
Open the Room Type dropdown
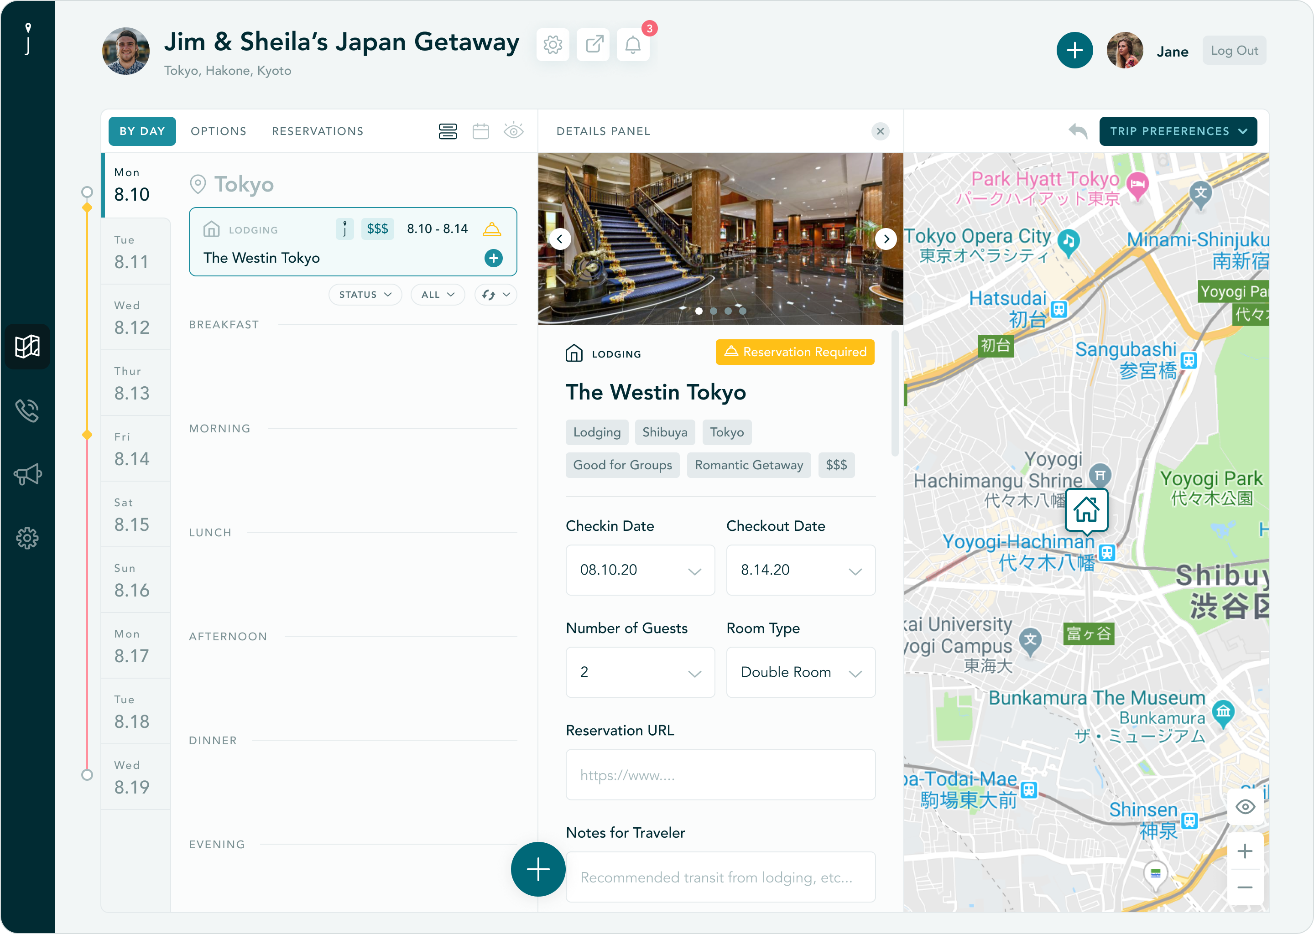[x=800, y=672]
